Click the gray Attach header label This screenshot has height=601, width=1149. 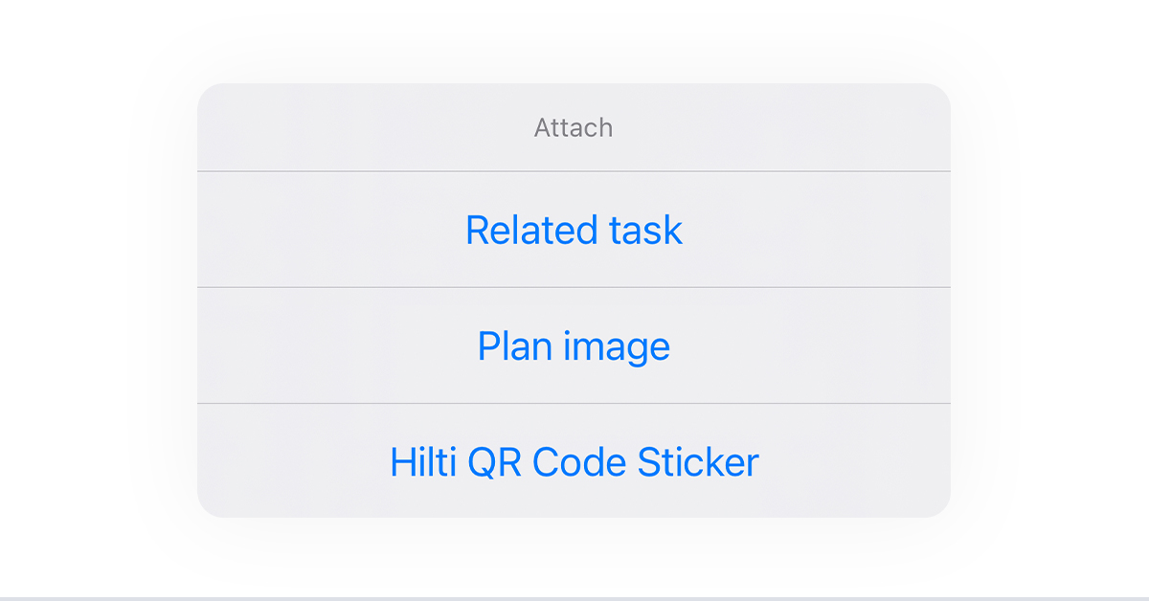(x=574, y=127)
